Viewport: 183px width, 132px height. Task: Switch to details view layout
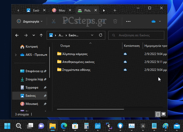pyautogui.click(x=158, y=114)
